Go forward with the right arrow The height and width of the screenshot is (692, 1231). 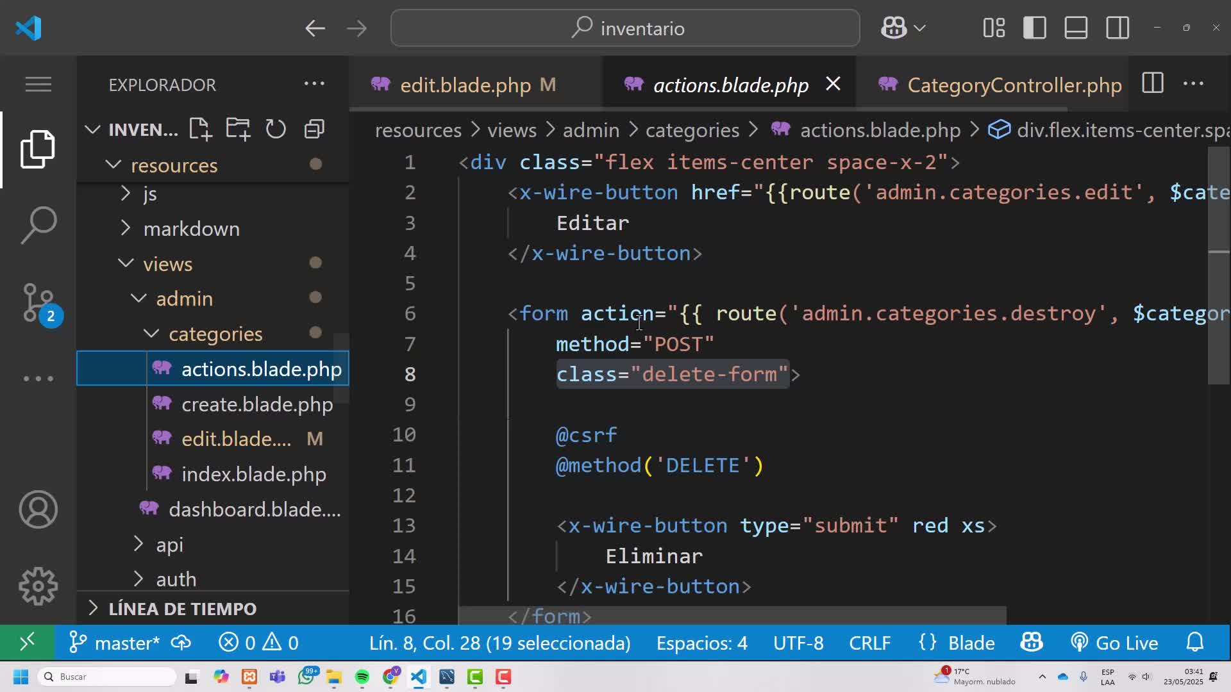(356, 28)
